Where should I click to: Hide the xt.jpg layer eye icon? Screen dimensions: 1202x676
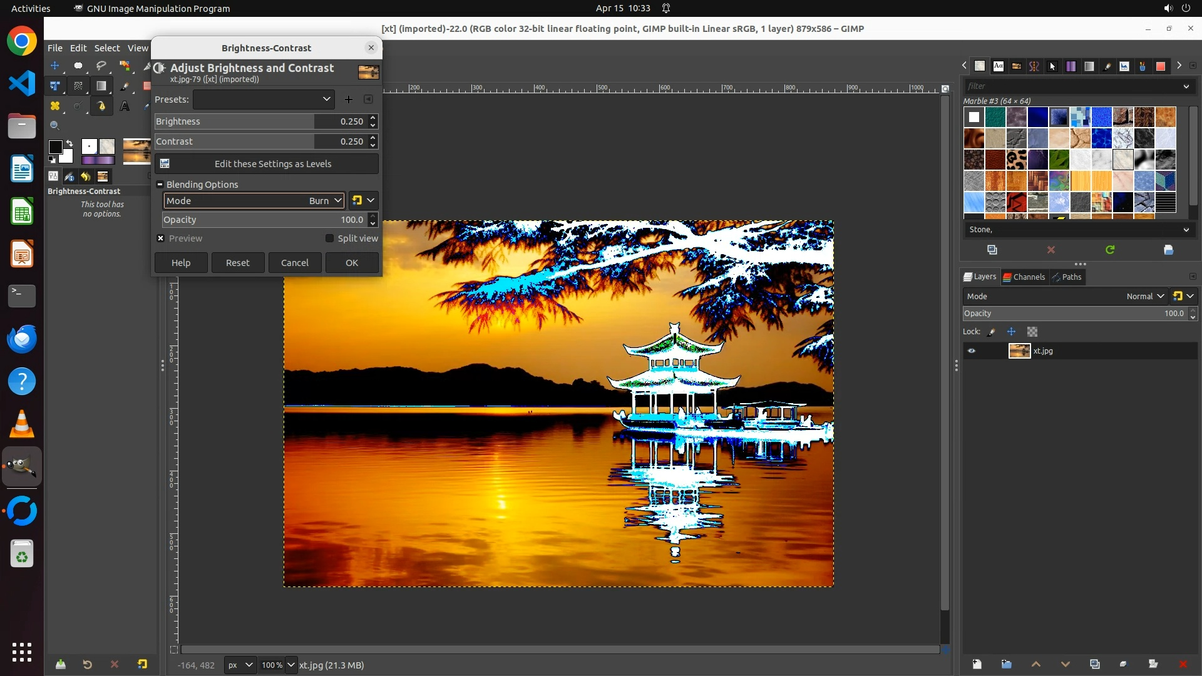pos(972,351)
